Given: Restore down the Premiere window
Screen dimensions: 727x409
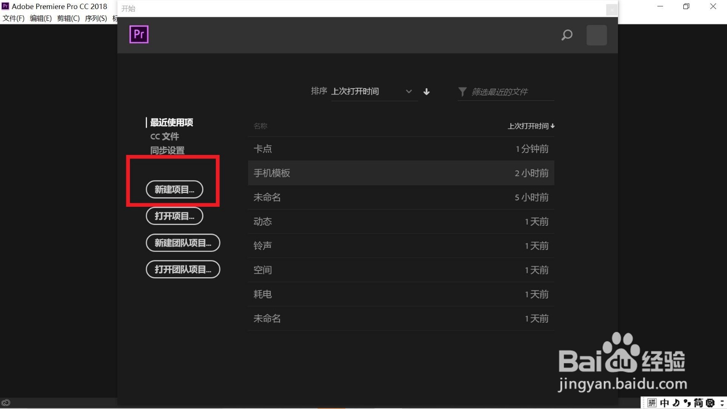Looking at the screenshot, I should 687,6.
